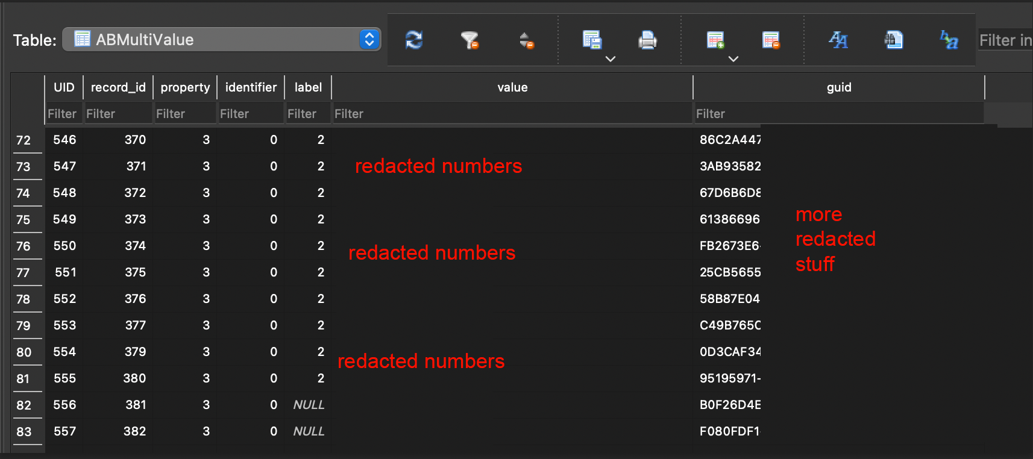Insert a new record into table
The width and height of the screenshot is (1033, 459).
(x=715, y=40)
